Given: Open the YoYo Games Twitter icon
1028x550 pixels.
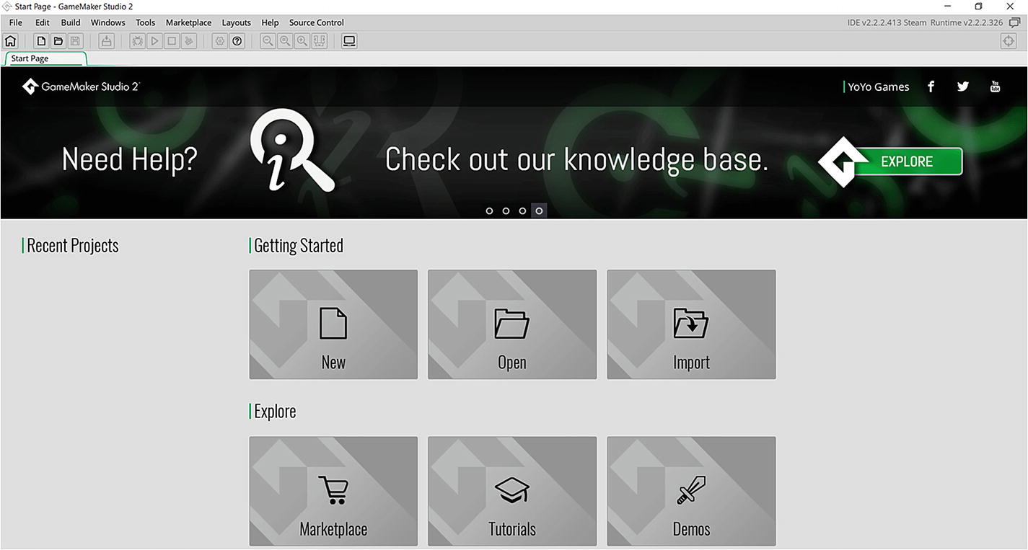Looking at the screenshot, I should [x=963, y=87].
